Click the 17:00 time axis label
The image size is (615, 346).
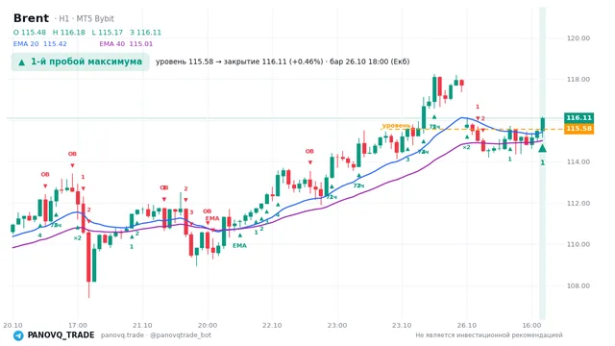78,325
